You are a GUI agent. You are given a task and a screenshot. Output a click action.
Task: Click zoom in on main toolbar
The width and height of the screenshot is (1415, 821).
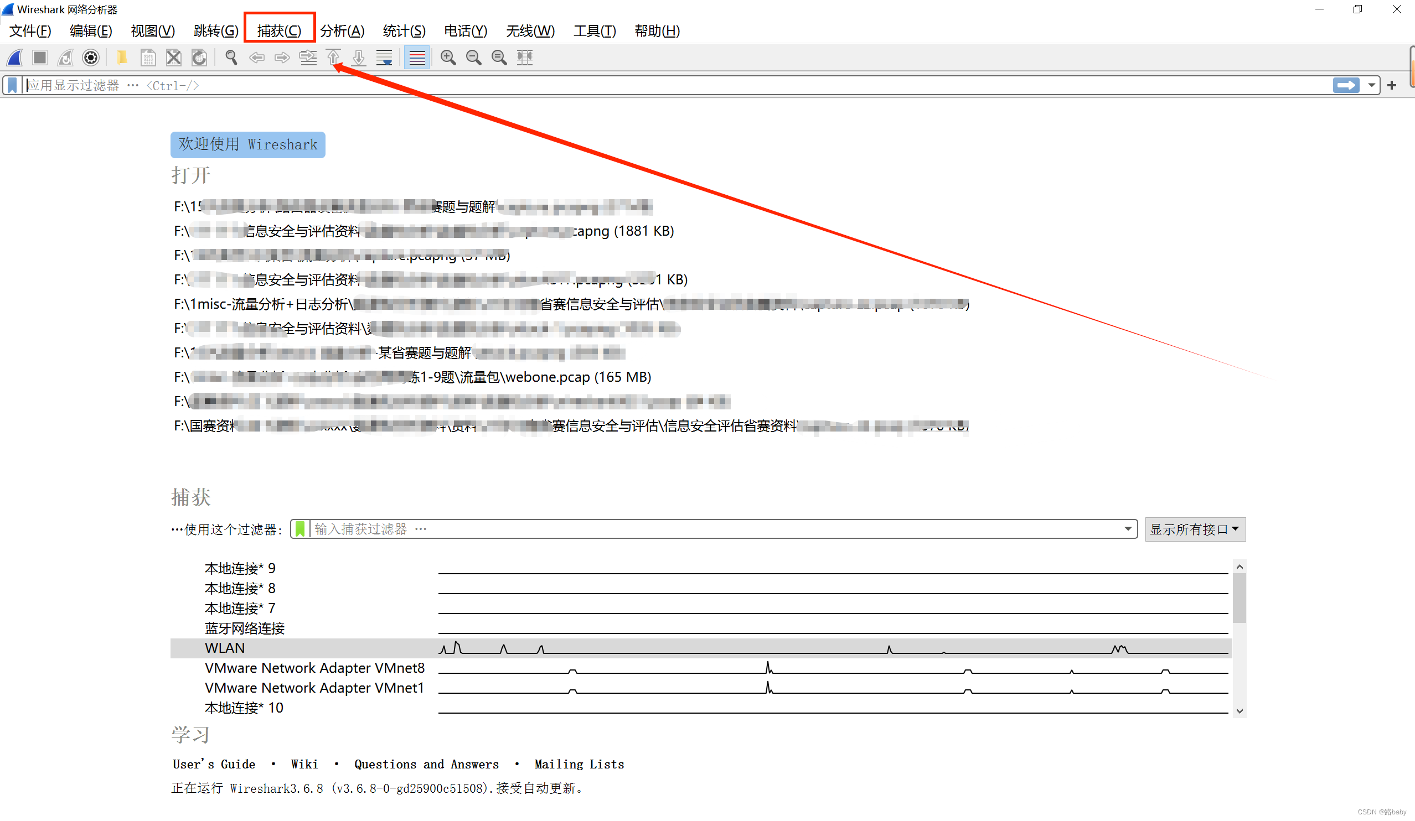tap(447, 58)
